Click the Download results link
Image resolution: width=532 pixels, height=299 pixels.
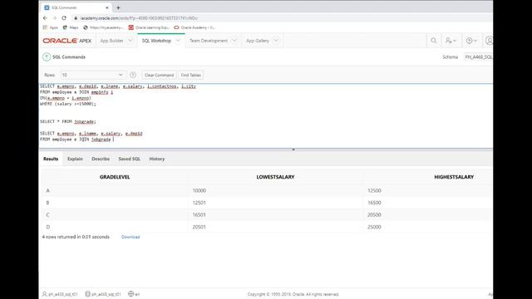[x=131, y=237]
